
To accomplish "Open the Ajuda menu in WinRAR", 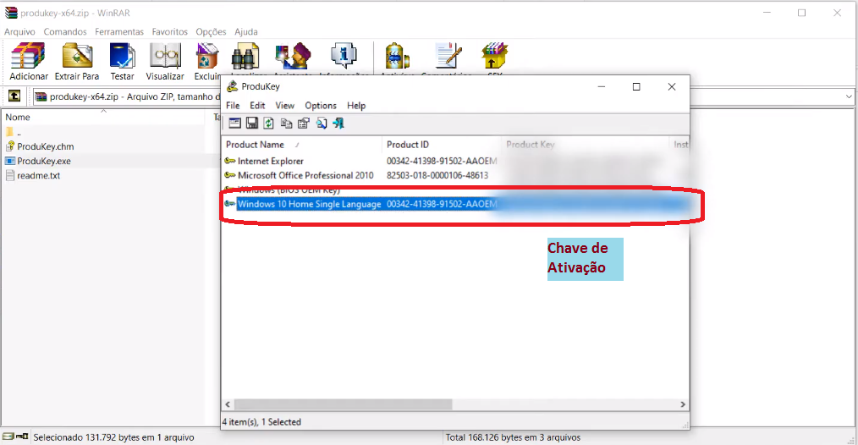I will tap(246, 32).
